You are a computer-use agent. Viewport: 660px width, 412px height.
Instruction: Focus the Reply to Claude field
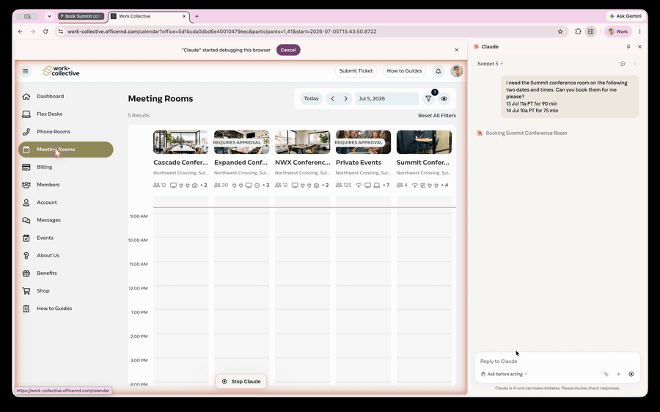pyautogui.click(x=557, y=361)
